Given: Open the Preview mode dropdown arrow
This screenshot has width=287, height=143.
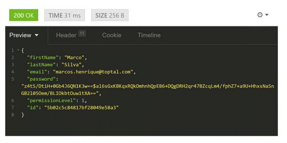Looking at the screenshot, I should pos(37,35).
